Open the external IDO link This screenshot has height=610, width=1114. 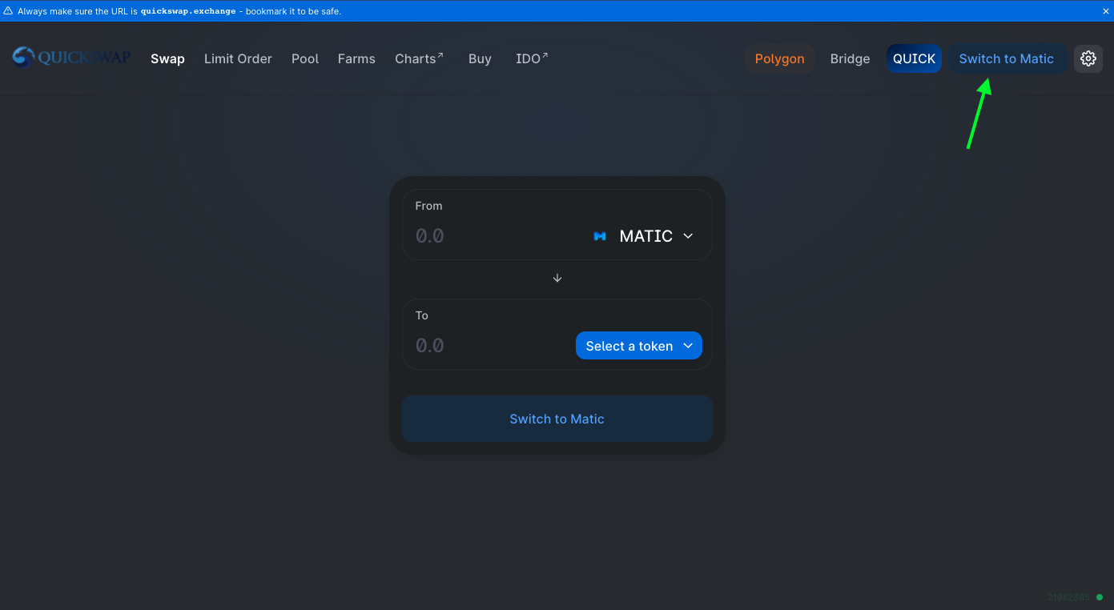pos(532,58)
